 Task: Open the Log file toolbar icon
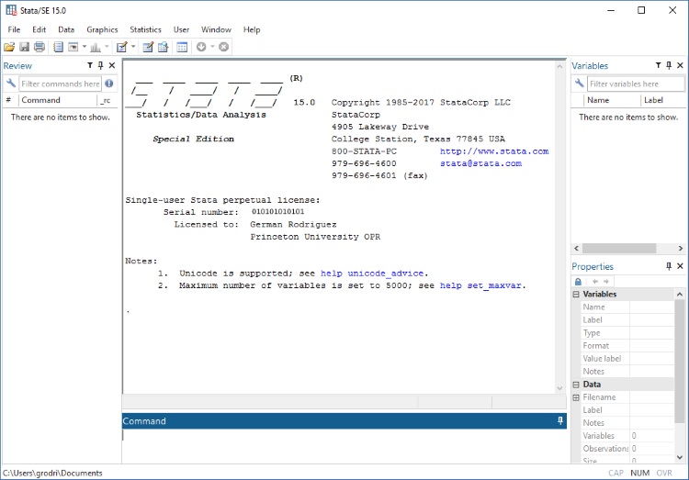[x=58, y=47]
